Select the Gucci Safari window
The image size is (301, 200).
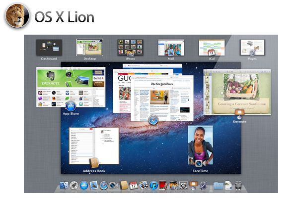[x=122, y=92]
